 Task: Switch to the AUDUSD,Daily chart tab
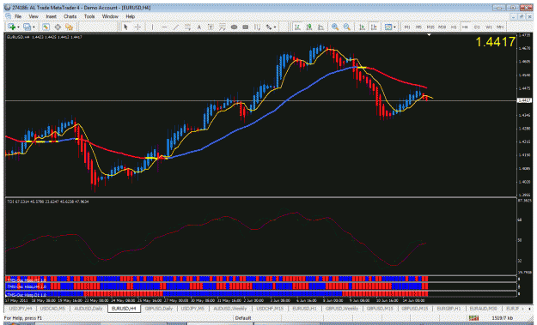(88, 309)
